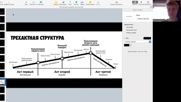Screen dimensions: 181x102
Task: Open the Document (Документ) inspector
Action: (x=148, y=2)
